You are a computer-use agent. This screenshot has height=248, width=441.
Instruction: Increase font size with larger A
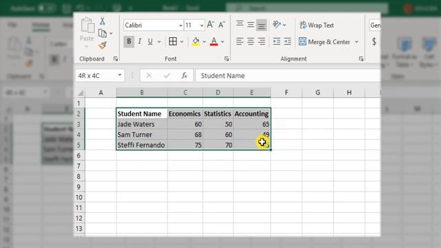(x=210, y=25)
